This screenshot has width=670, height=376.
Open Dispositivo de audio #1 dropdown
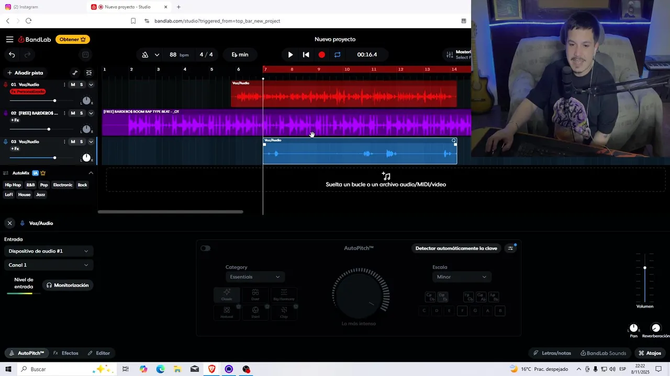click(x=49, y=251)
